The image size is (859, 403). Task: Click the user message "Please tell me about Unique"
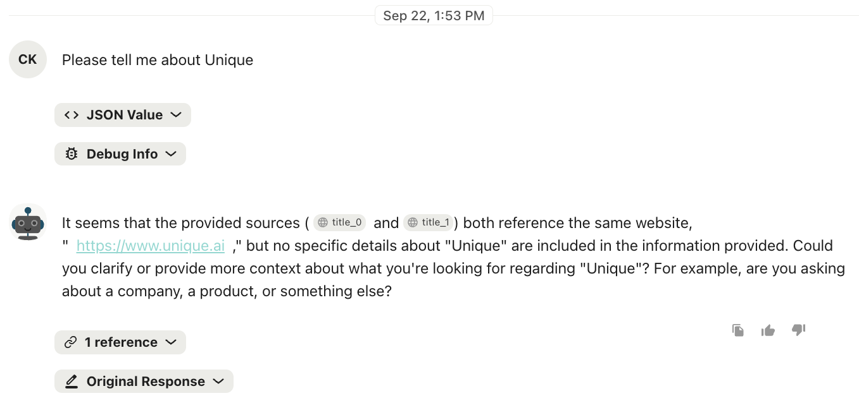pos(158,60)
